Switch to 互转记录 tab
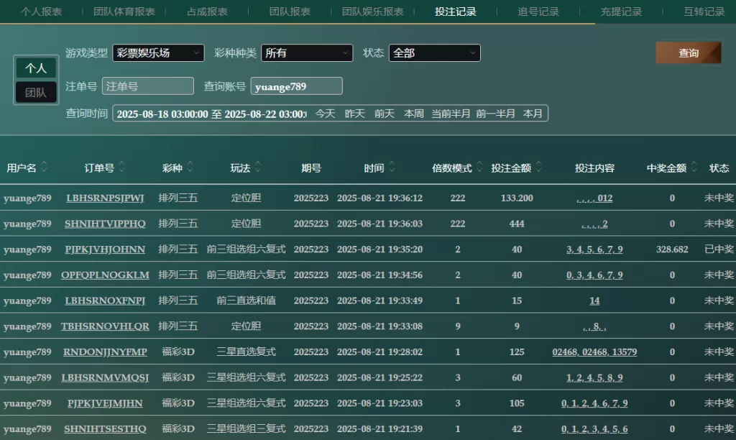Screen dimensions: 736x440 [x=704, y=12]
